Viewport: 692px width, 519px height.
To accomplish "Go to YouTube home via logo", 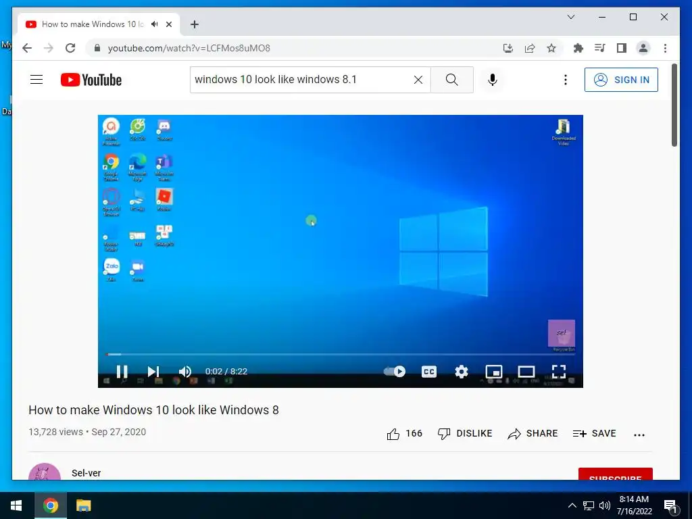I will click(x=91, y=80).
